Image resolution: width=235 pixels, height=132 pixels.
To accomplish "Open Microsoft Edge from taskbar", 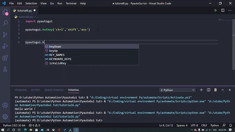I will pos(25,130).
